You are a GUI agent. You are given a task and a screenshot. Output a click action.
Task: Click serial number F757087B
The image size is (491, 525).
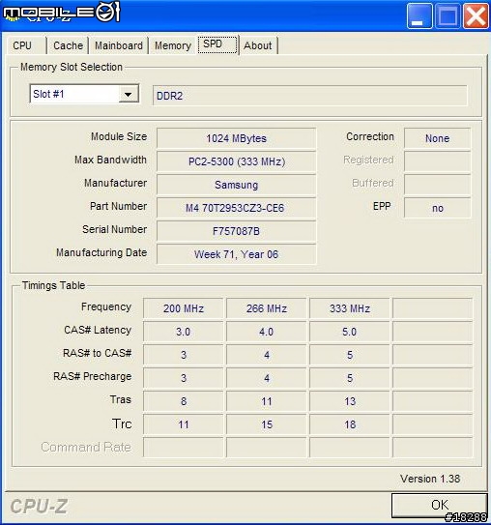pyautogui.click(x=236, y=231)
